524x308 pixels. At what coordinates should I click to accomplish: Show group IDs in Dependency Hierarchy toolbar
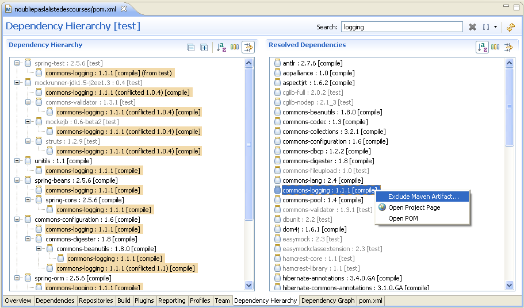point(235,48)
